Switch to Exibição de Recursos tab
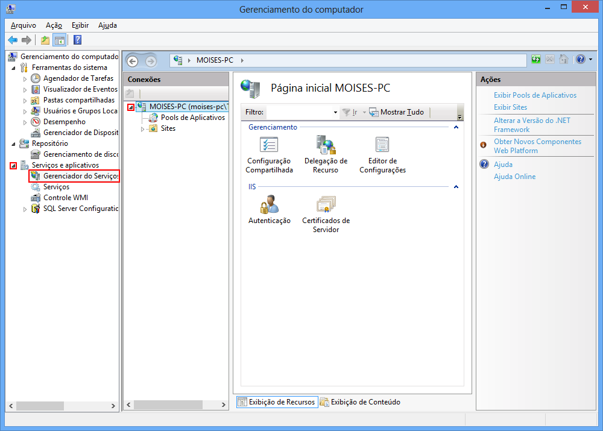Viewport: 603px width, 431px height. pyautogui.click(x=277, y=402)
